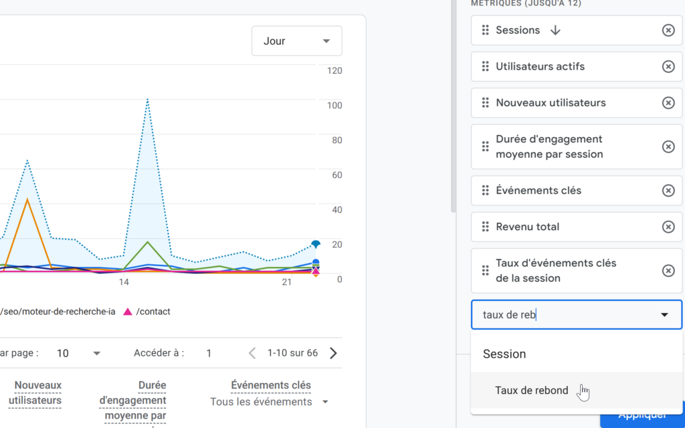Open the Jour time granularity dropdown
The height and width of the screenshot is (428, 685).
(x=296, y=41)
